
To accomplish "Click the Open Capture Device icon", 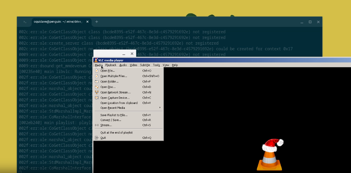I will click(97, 98).
